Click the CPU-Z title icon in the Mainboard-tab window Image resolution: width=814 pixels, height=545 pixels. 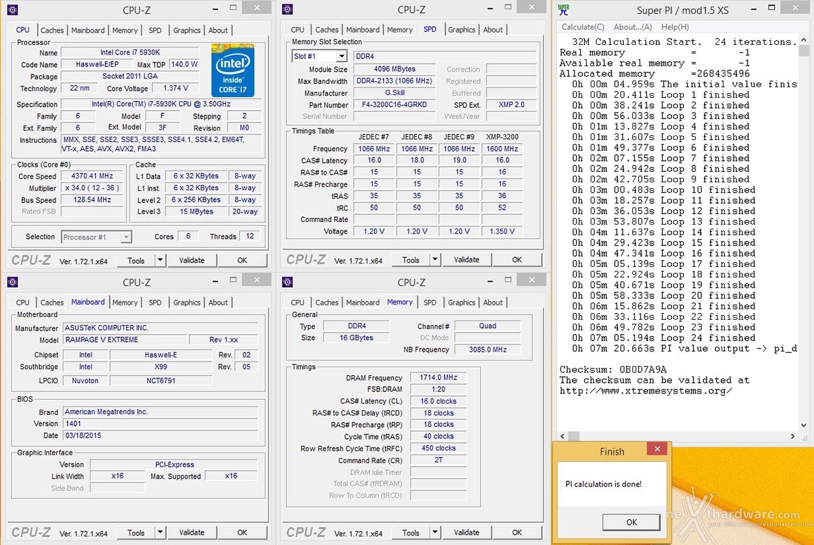pyautogui.click(x=12, y=282)
